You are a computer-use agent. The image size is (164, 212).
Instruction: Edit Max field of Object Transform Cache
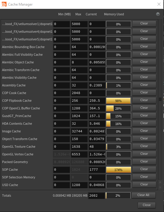[79, 139]
